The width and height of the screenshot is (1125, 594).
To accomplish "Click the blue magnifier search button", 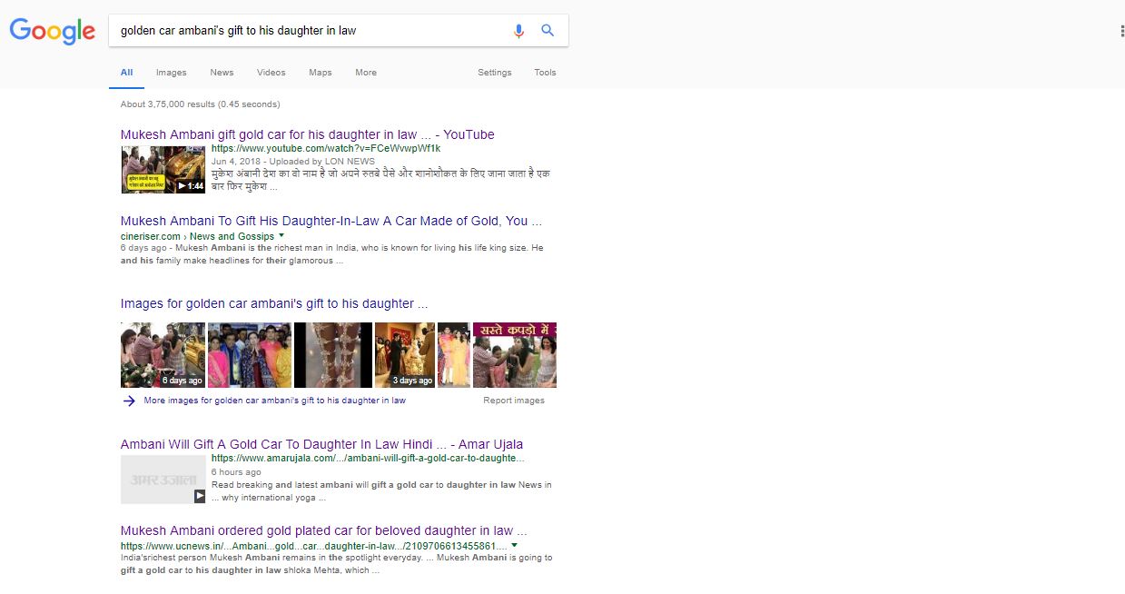I will click(x=548, y=30).
